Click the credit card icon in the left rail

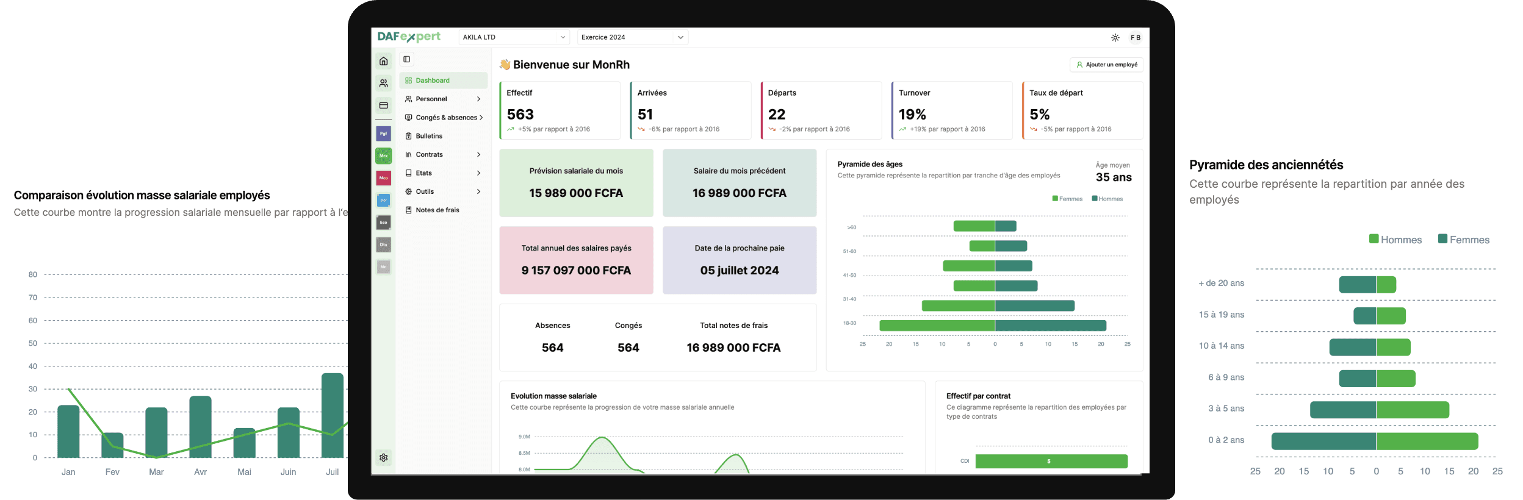click(x=383, y=105)
